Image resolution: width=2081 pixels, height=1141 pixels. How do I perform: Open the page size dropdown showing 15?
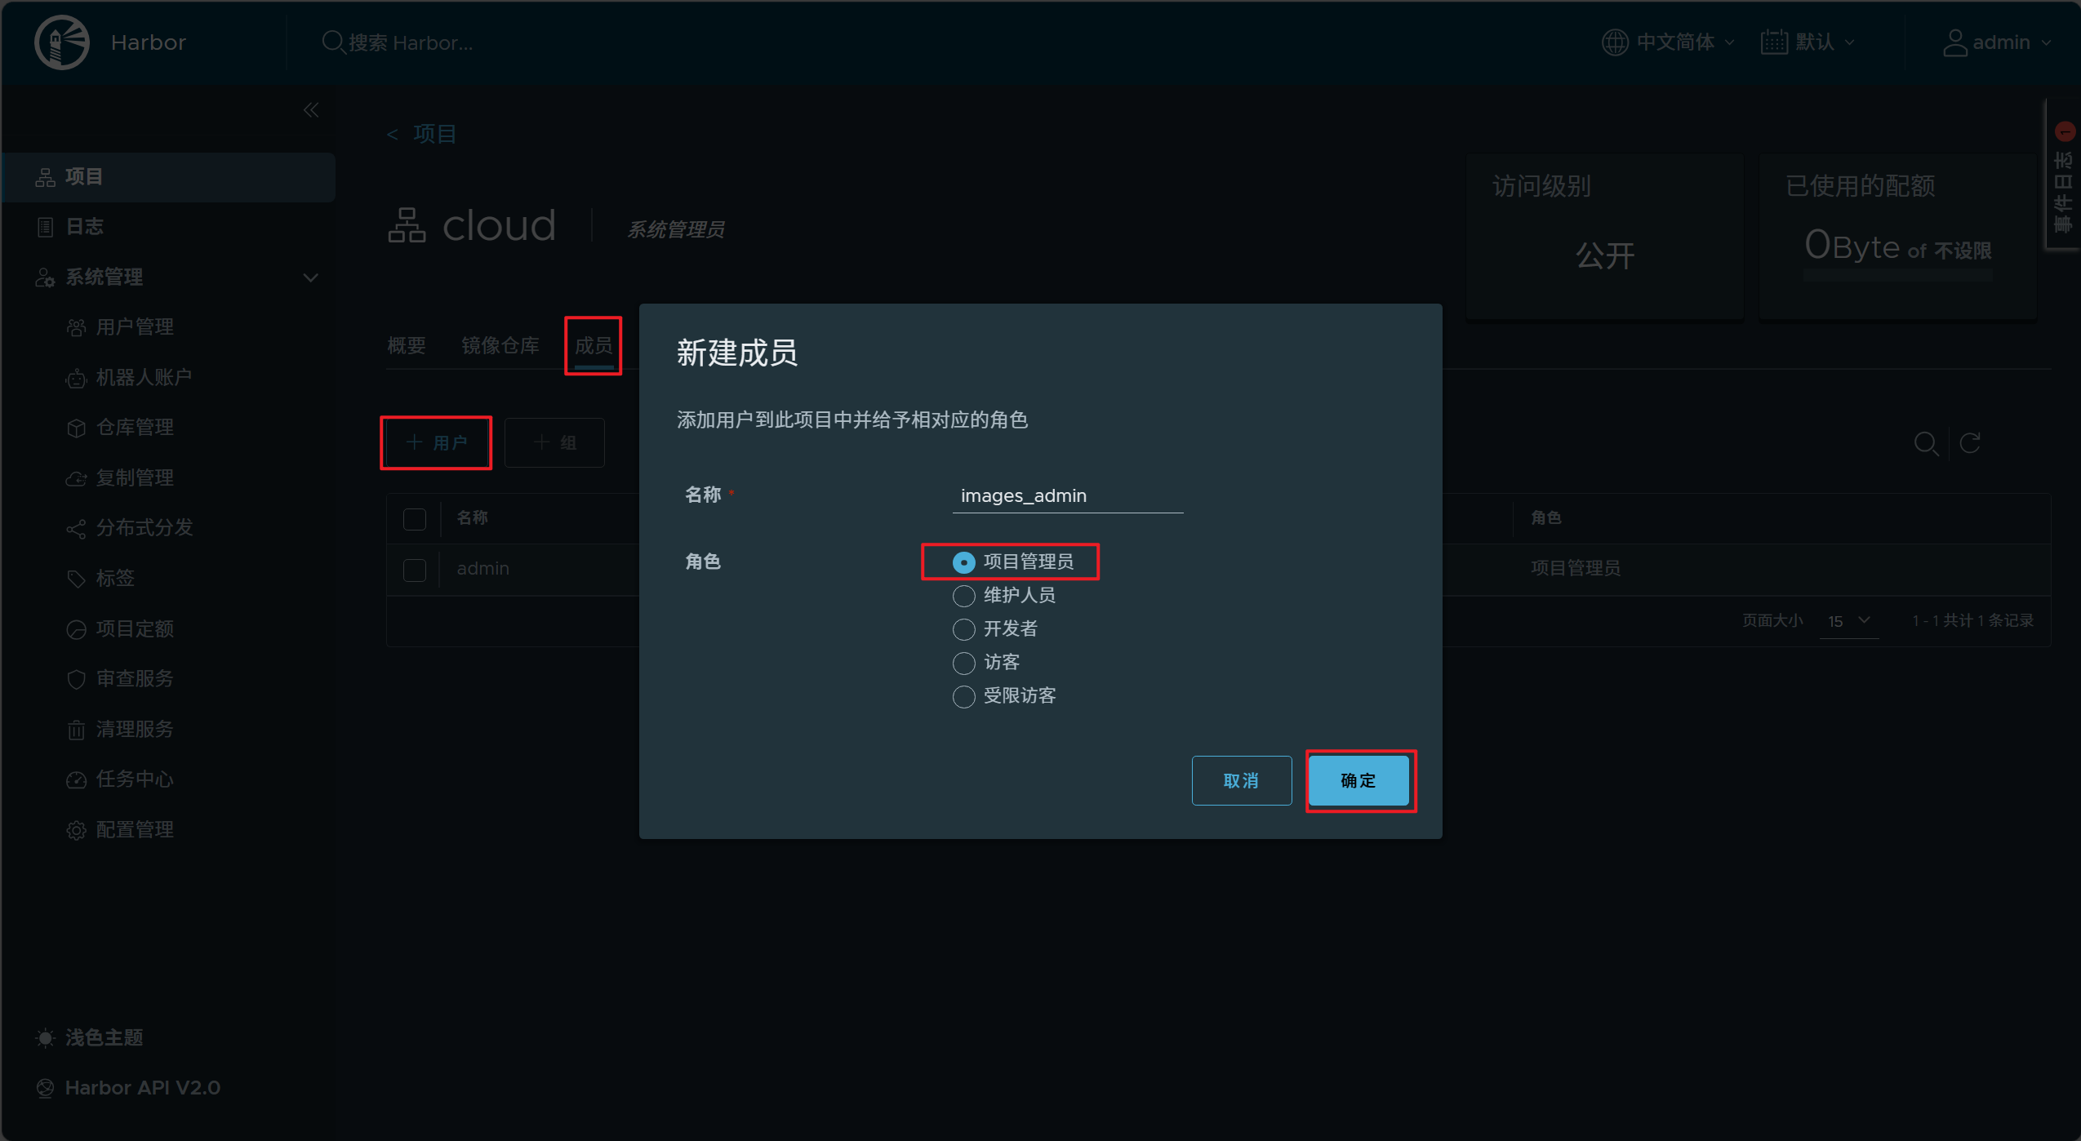[x=1848, y=620]
